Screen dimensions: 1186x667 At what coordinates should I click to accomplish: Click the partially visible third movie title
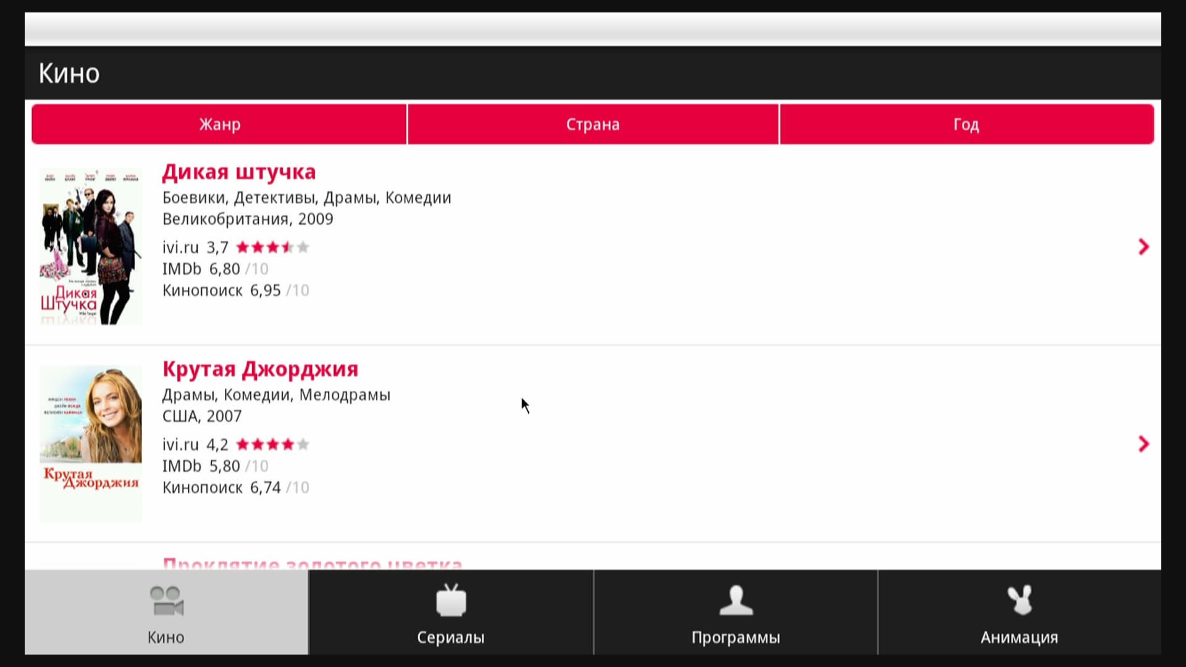pos(312,563)
